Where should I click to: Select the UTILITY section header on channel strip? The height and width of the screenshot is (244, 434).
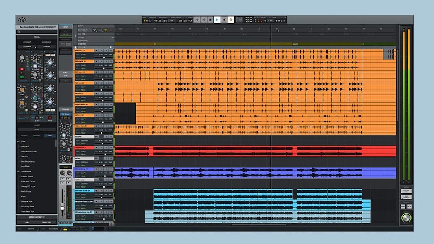(65, 72)
